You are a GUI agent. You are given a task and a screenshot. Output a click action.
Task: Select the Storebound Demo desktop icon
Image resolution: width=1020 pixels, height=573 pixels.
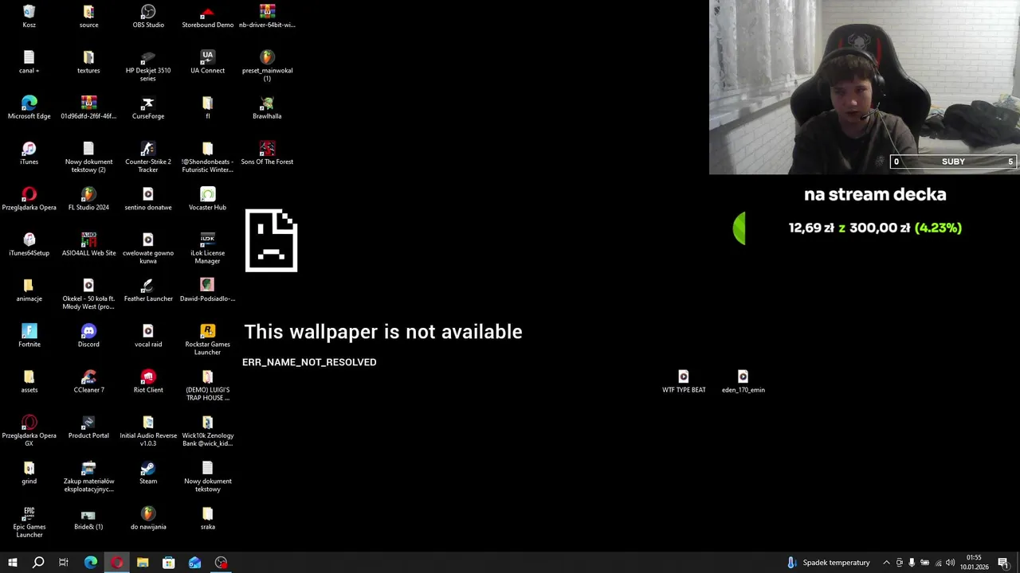pyautogui.click(x=207, y=17)
